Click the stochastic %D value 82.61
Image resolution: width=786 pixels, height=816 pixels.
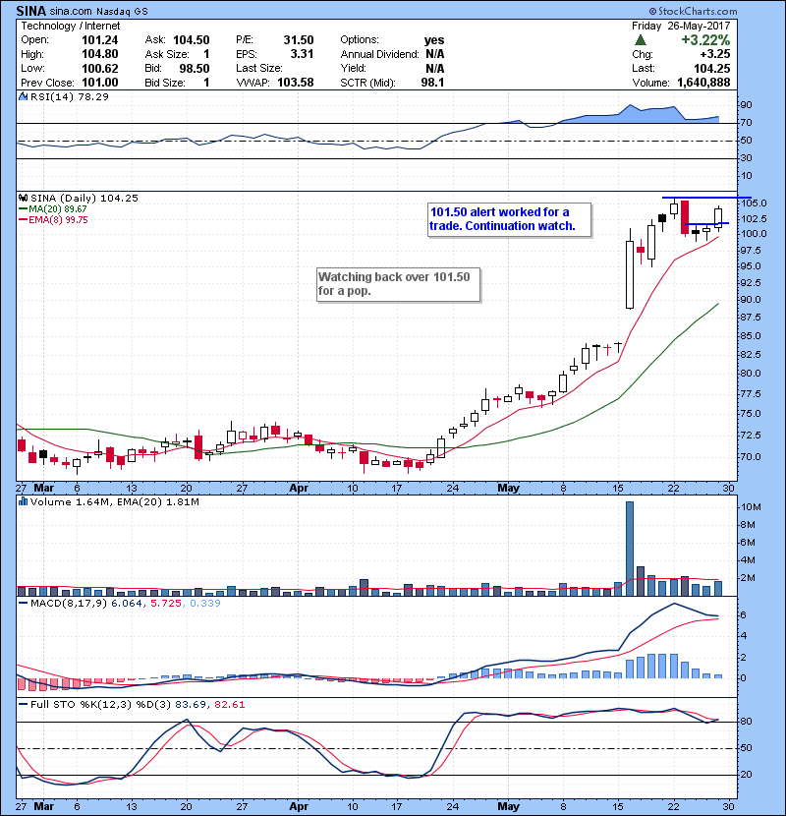(x=229, y=705)
